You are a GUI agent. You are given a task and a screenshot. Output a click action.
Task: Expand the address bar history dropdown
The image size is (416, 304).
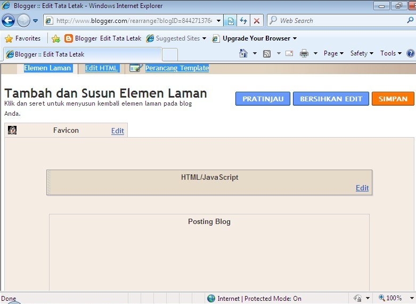click(x=218, y=21)
